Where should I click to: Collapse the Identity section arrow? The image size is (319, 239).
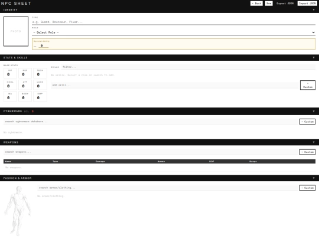click(314, 10)
